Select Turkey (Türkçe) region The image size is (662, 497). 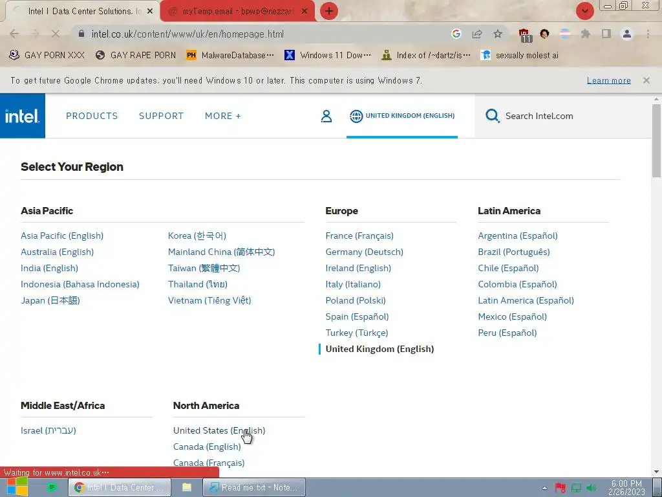click(357, 333)
